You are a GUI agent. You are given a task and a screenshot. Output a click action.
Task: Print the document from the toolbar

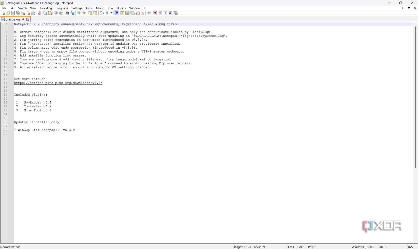pos(33,13)
